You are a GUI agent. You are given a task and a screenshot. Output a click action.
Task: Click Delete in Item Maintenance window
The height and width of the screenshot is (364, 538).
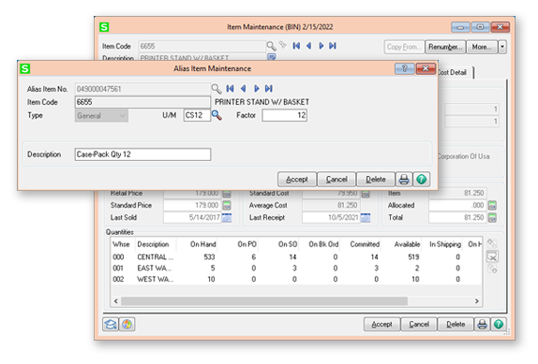click(456, 325)
